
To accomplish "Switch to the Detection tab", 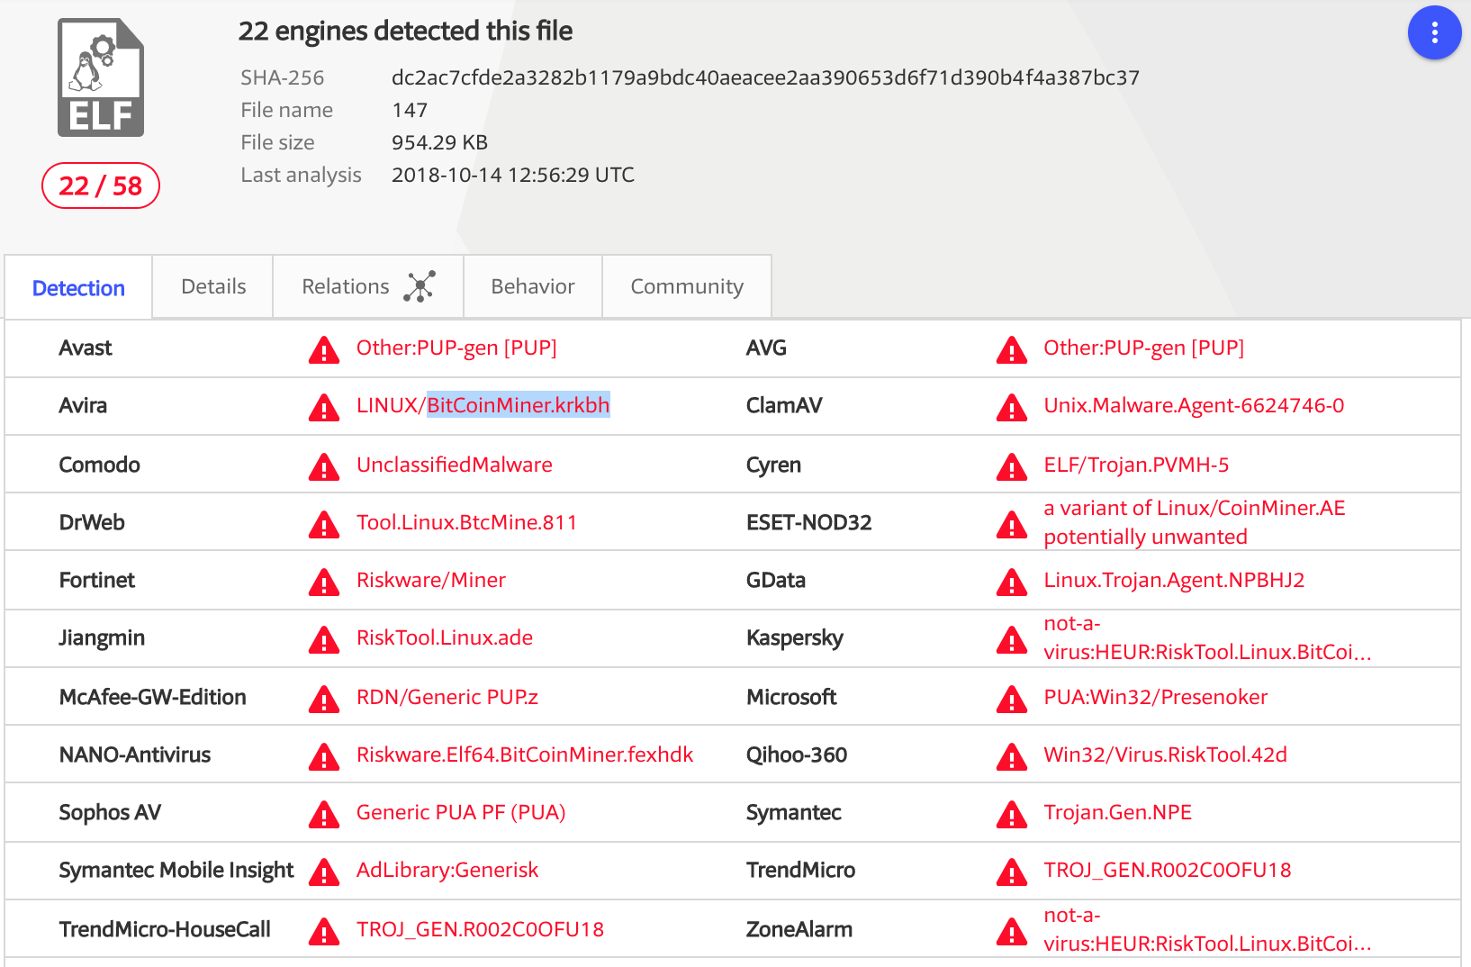I will [78, 287].
